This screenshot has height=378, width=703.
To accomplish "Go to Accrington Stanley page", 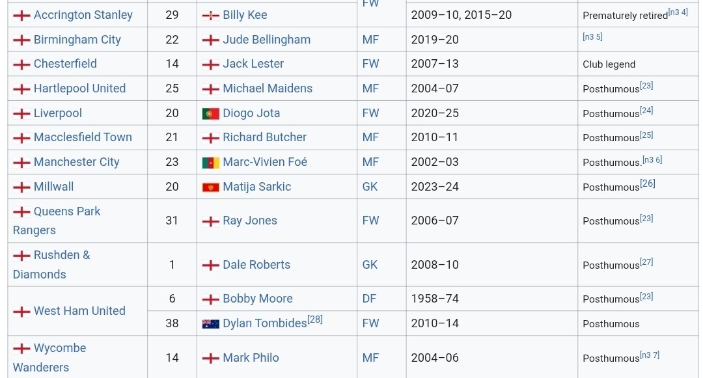I will pyautogui.click(x=83, y=15).
